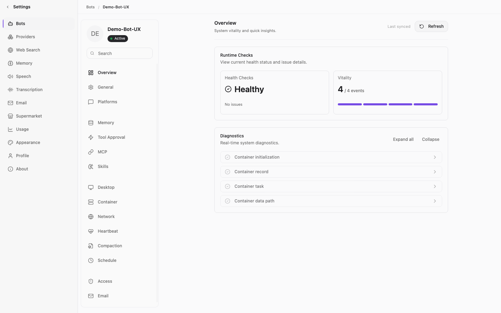This screenshot has height=313, width=501.
Task: Click the last Vitality progress segment
Action: (426, 104)
